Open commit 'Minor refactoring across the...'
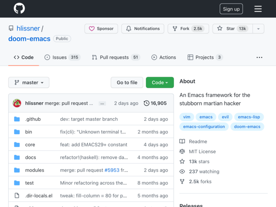This screenshot has height=207, width=276. point(94,183)
